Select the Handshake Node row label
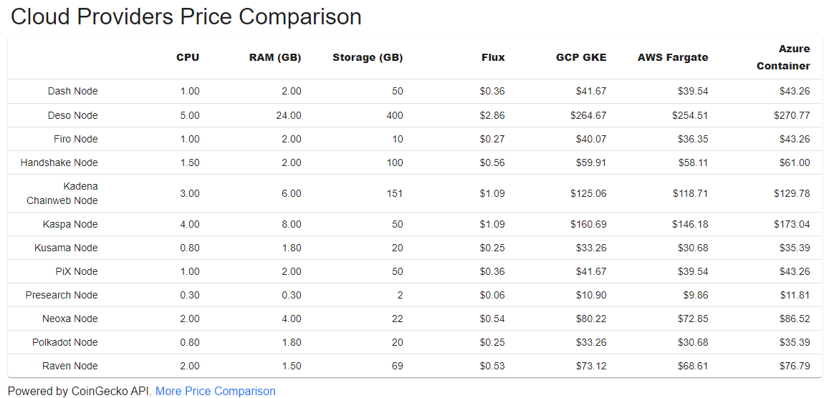 coord(59,162)
